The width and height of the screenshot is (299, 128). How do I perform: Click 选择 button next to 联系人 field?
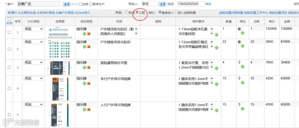click(x=163, y=4)
